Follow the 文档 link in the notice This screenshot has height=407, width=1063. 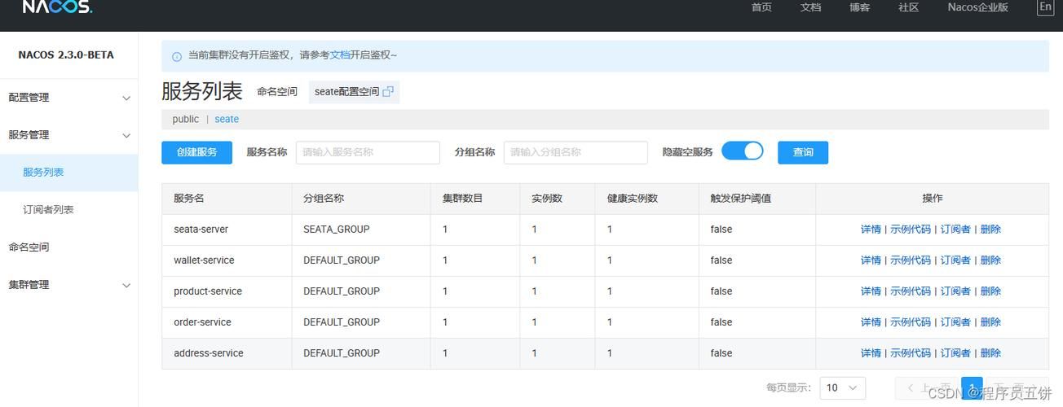tap(340, 55)
